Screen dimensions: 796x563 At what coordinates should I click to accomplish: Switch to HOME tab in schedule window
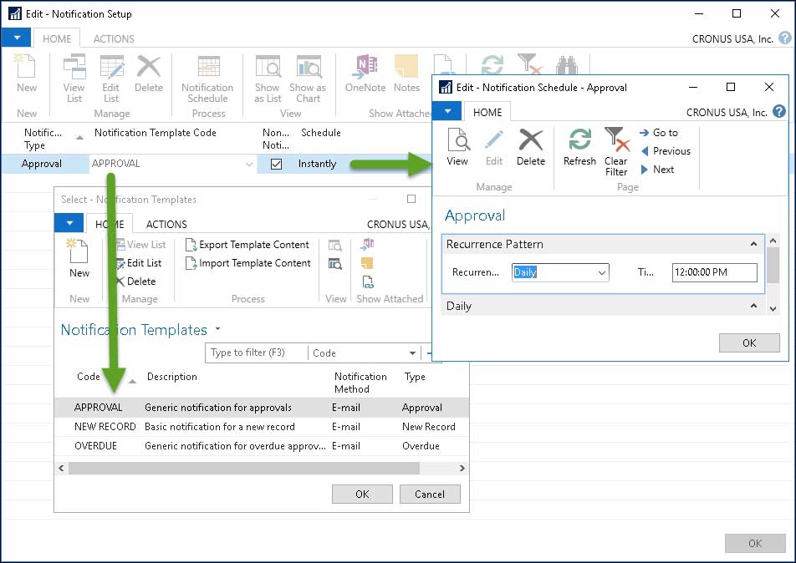click(x=487, y=111)
